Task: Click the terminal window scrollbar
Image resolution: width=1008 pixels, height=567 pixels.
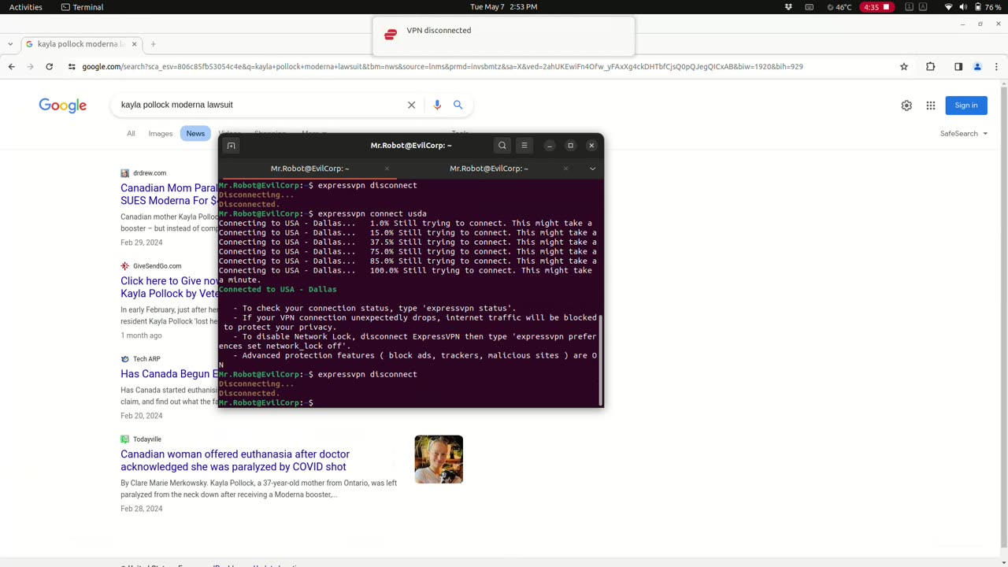Action: [601, 359]
